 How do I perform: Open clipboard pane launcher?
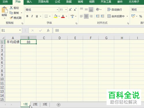[x=22, y=23]
